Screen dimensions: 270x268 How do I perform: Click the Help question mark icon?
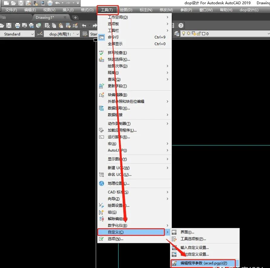point(181,25)
